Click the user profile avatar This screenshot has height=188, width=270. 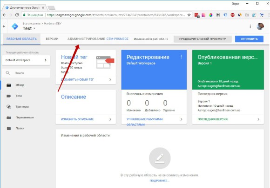click(x=260, y=26)
